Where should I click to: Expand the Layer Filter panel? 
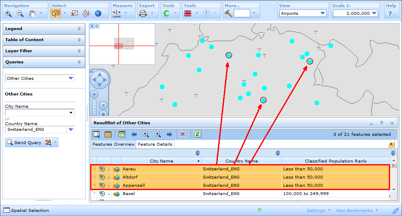pos(44,51)
